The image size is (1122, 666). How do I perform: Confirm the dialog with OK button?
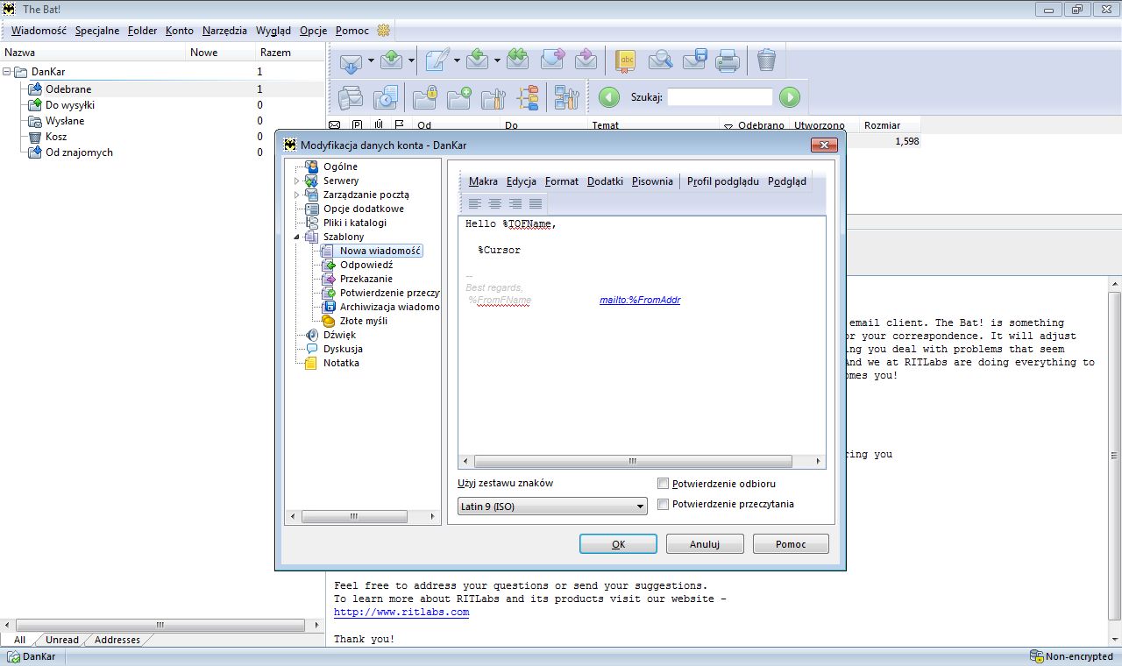(x=618, y=544)
